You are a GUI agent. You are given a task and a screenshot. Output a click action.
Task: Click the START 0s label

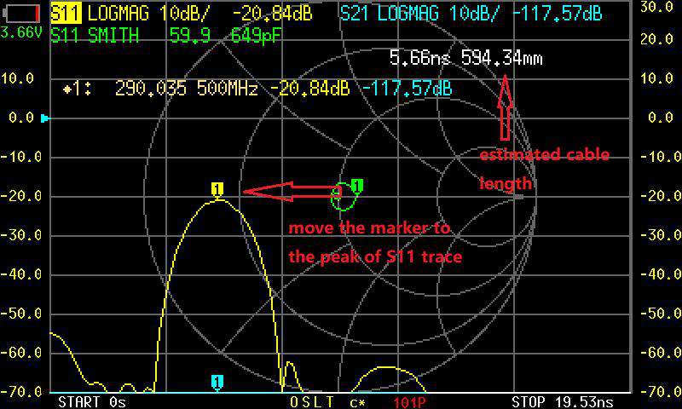[x=92, y=402]
